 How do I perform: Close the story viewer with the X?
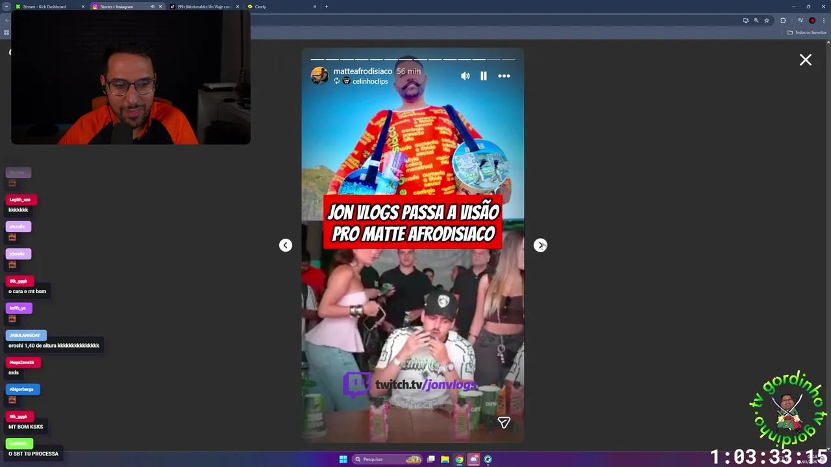click(x=806, y=60)
